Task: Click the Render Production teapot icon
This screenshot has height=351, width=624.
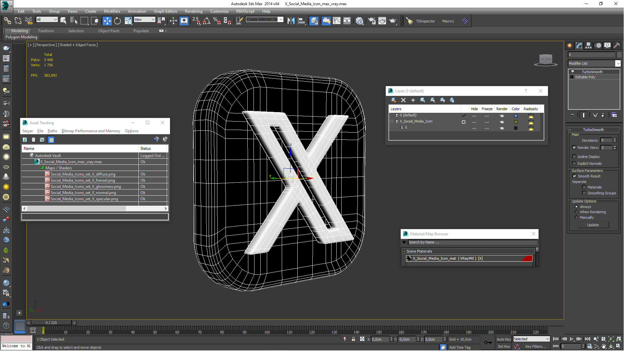Action: coord(393,21)
